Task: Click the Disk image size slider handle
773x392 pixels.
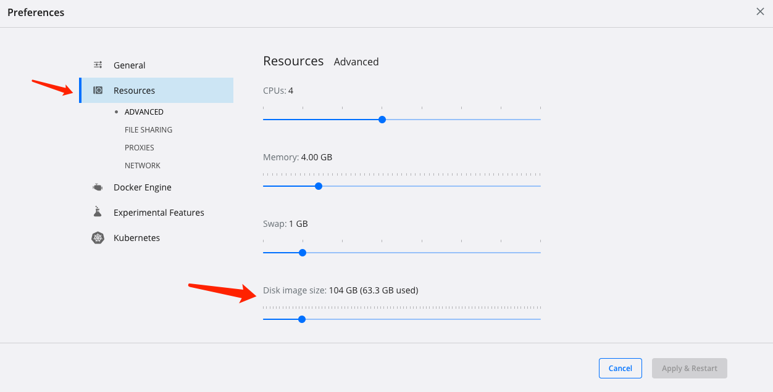Action: tap(302, 319)
